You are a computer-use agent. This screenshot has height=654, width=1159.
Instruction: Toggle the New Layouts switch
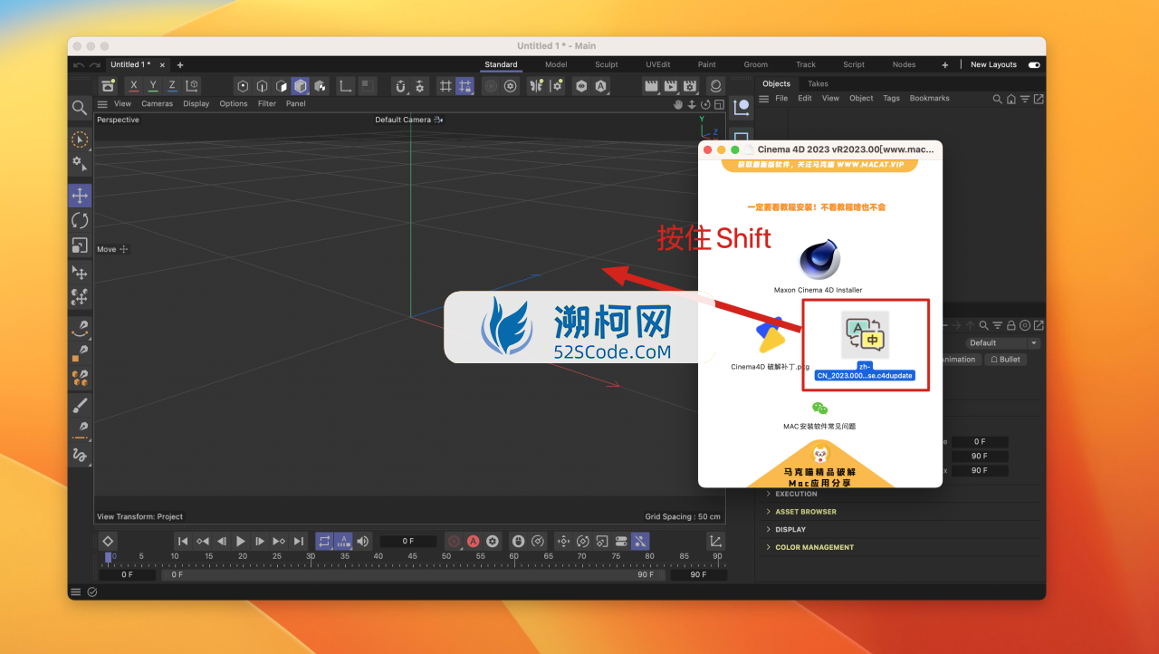point(1034,64)
